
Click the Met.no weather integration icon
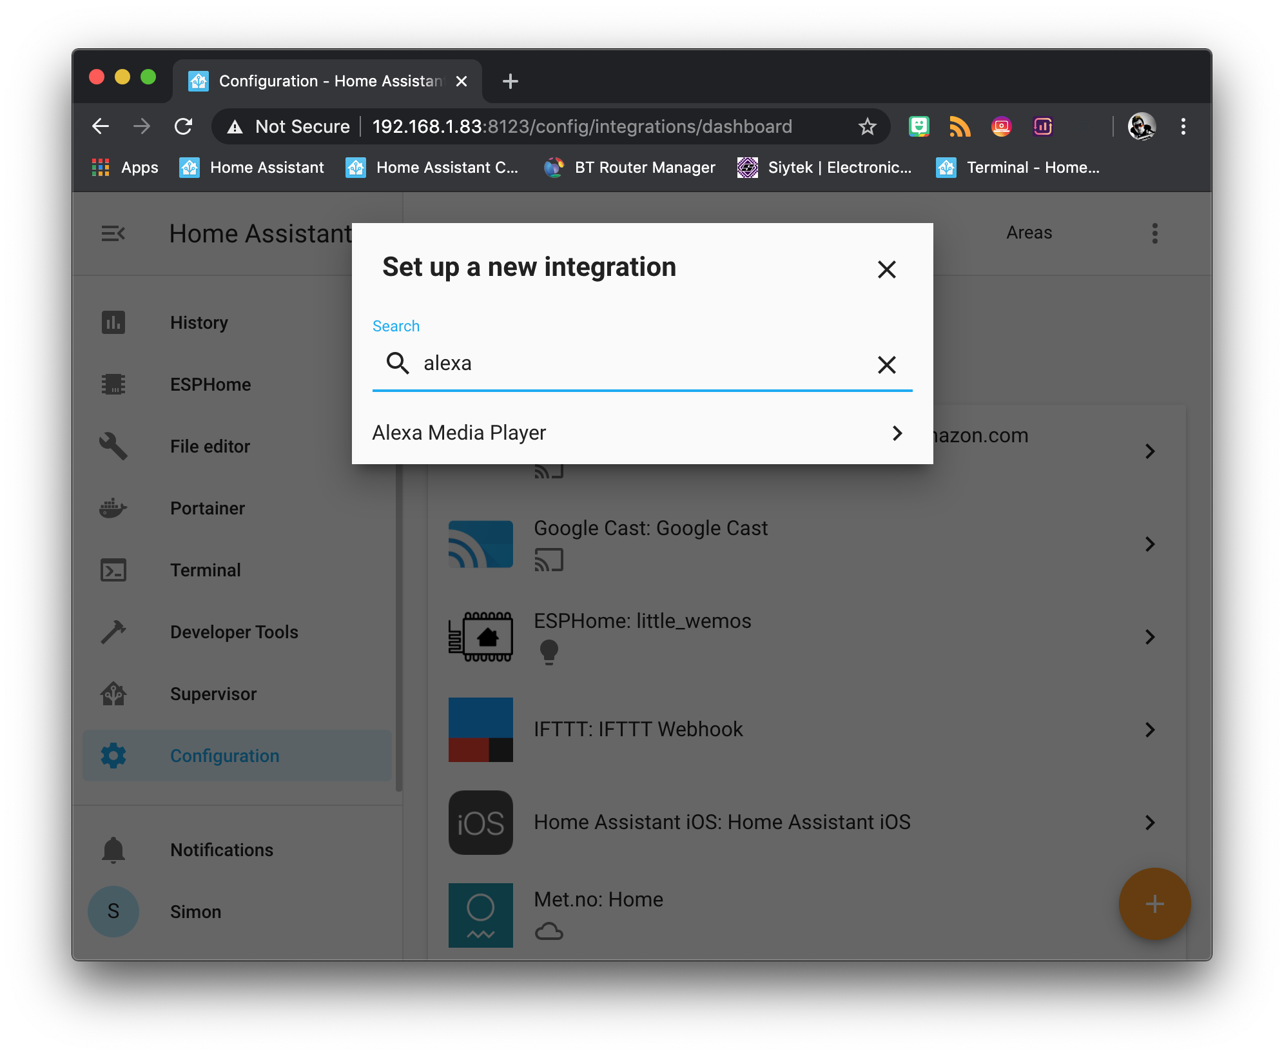tap(480, 915)
